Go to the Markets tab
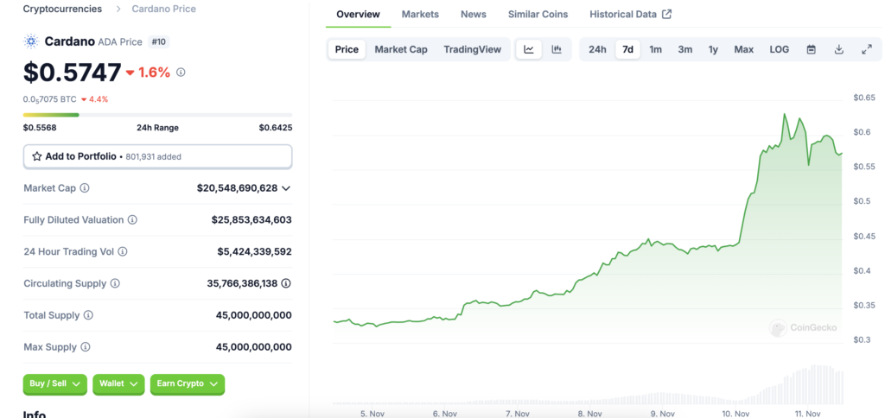885x418 pixels. pos(420,15)
